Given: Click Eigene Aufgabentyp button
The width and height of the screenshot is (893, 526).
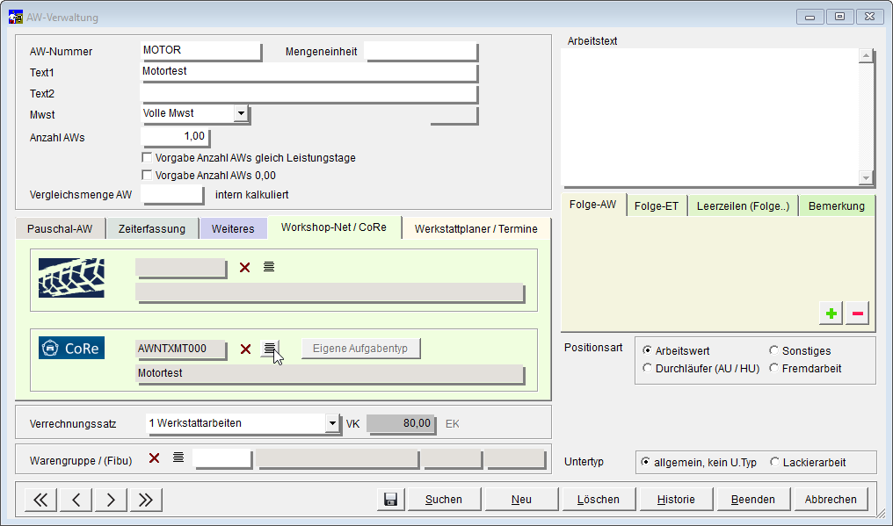Looking at the screenshot, I should pos(360,349).
